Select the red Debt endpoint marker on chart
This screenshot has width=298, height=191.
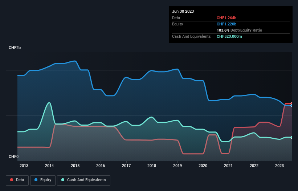(292, 103)
